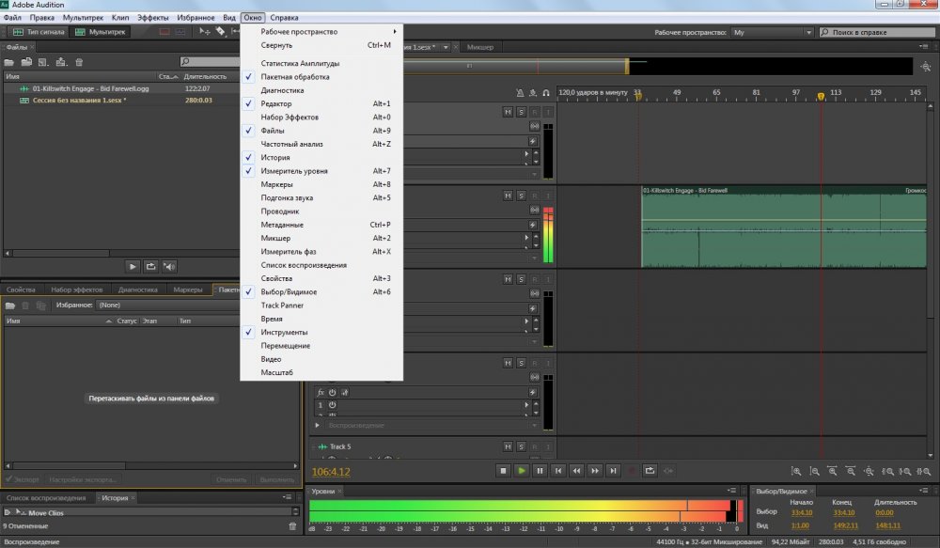
Task: Click the level meter bar in Уровни
Action: click(525, 510)
